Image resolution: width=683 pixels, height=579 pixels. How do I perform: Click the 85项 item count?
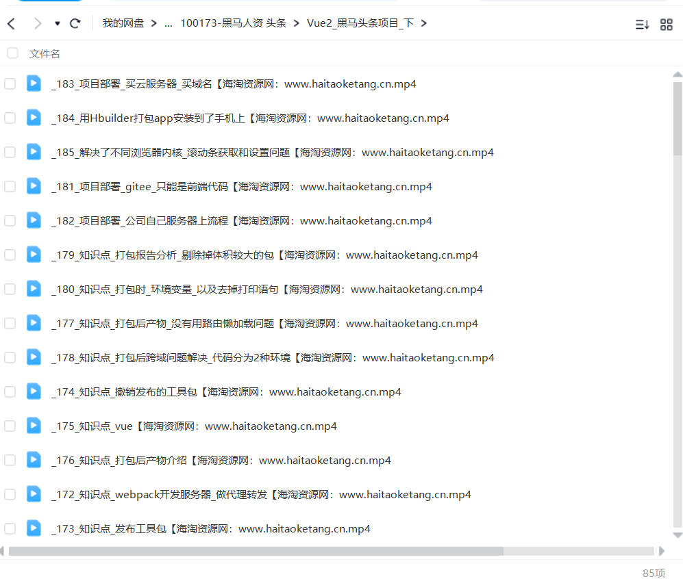654,573
